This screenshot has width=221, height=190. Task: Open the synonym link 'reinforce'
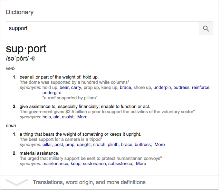tap(201, 88)
